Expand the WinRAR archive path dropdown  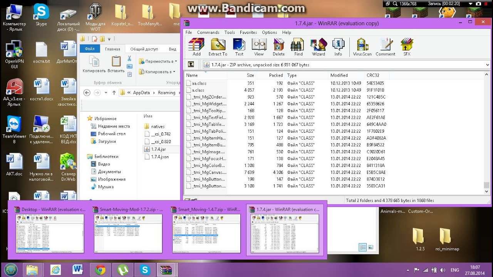coord(488,65)
